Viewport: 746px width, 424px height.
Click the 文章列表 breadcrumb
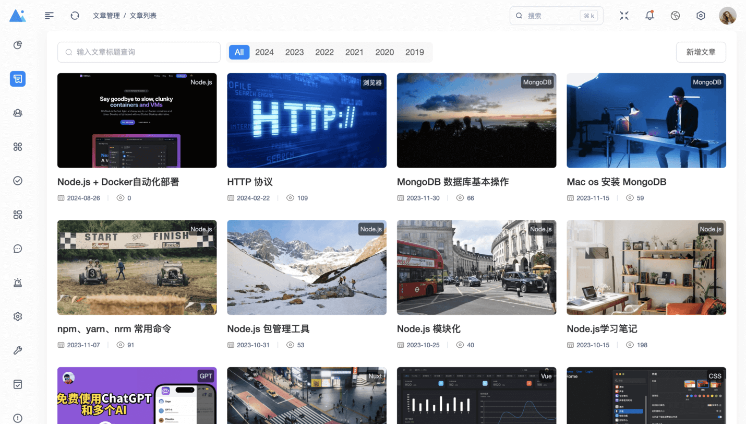click(x=143, y=16)
